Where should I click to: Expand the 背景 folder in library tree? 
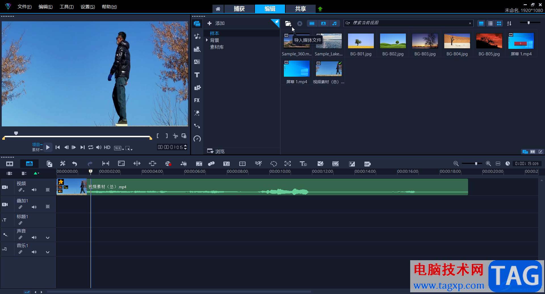(x=207, y=40)
